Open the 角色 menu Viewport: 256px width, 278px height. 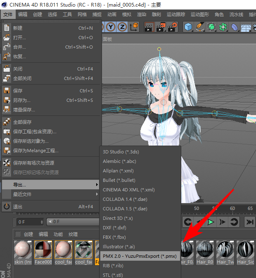(219, 14)
